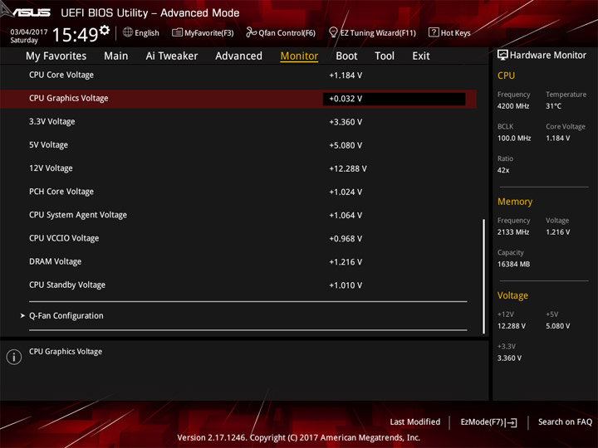Click the settings gear icon beside clock
This screenshot has width=598, height=448.
[x=105, y=30]
